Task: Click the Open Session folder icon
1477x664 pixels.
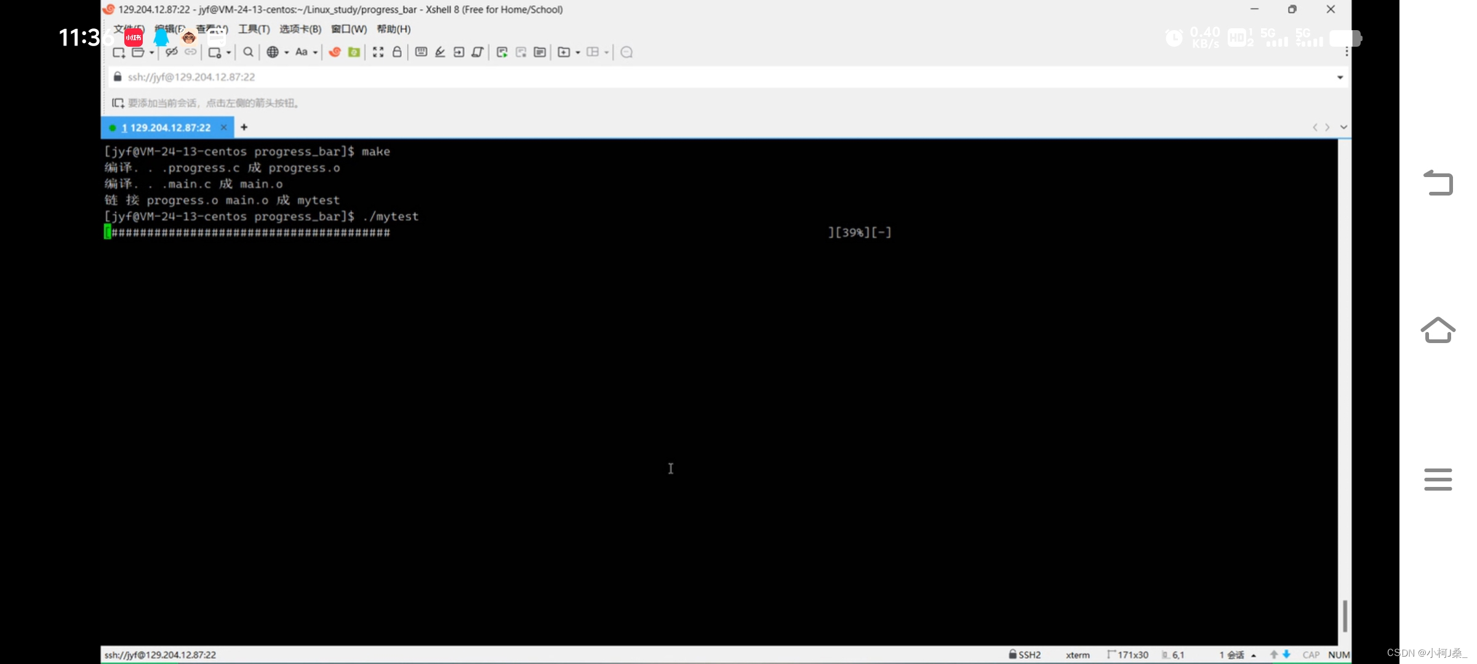Action: coord(138,52)
